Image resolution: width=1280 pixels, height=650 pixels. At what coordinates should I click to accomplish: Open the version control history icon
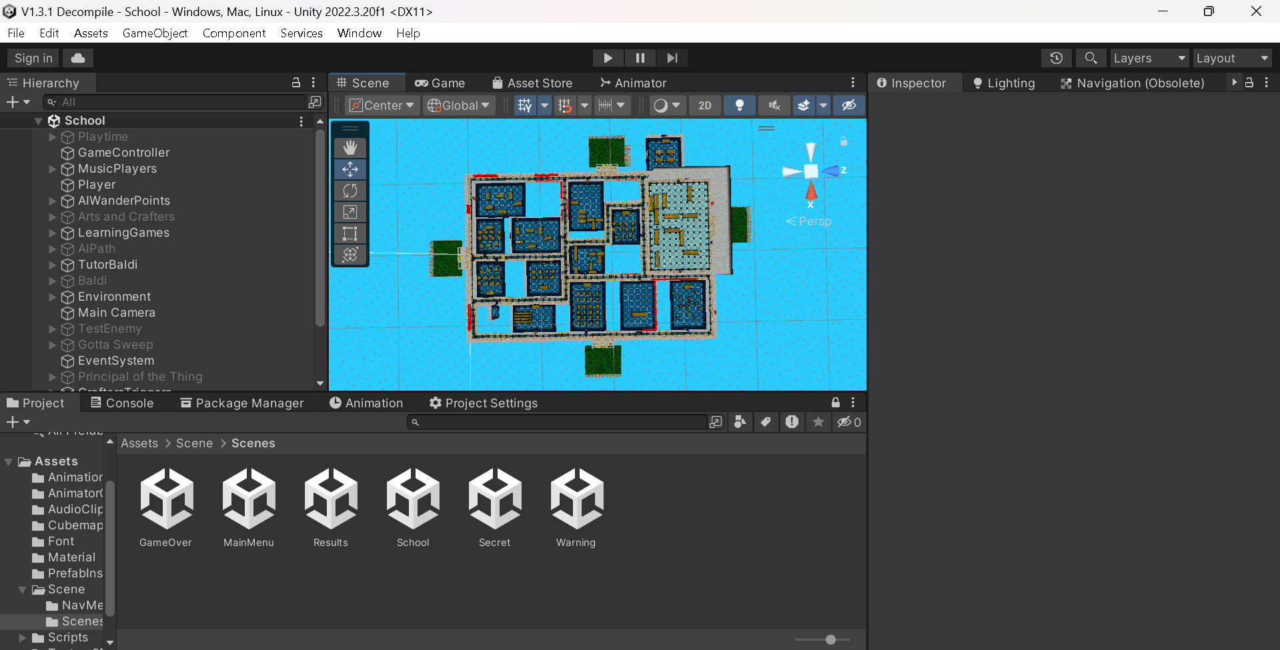click(x=1056, y=58)
